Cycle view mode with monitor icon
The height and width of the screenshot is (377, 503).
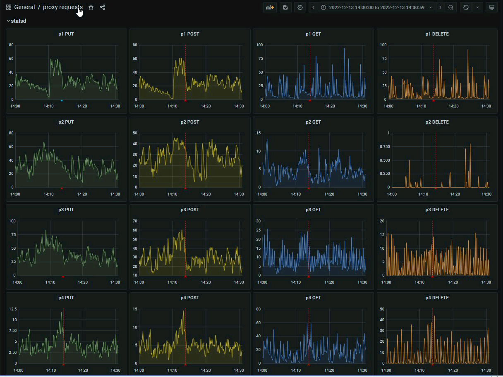coord(491,7)
